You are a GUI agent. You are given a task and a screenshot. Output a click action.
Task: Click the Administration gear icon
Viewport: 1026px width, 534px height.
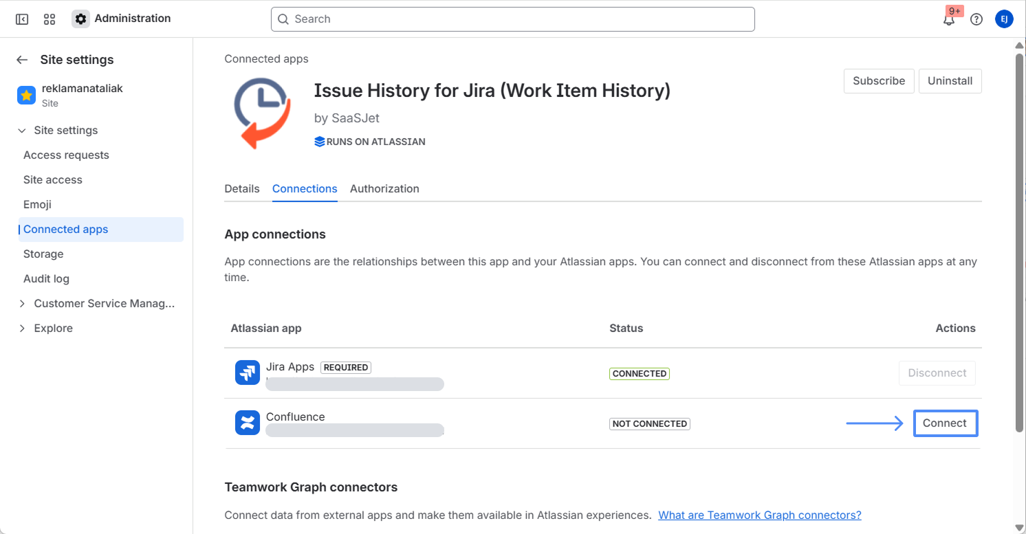pyautogui.click(x=81, y=19)
